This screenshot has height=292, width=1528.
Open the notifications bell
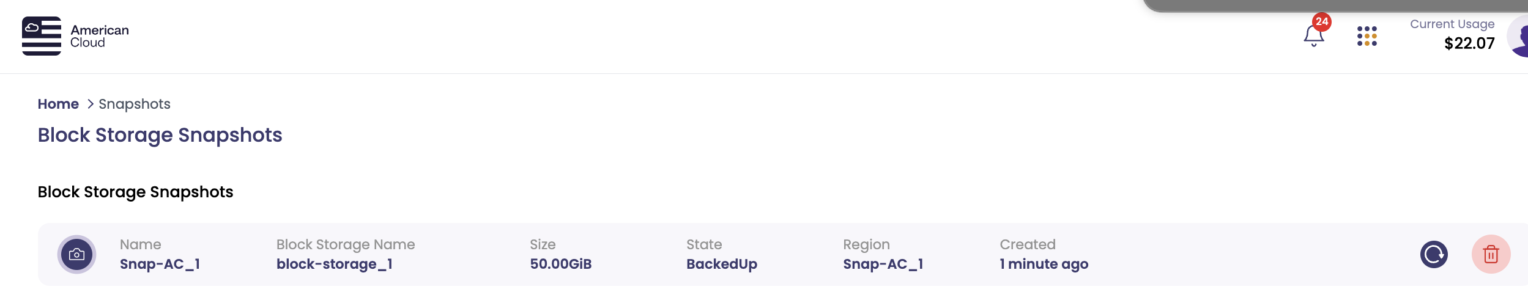coord(1313,36)
